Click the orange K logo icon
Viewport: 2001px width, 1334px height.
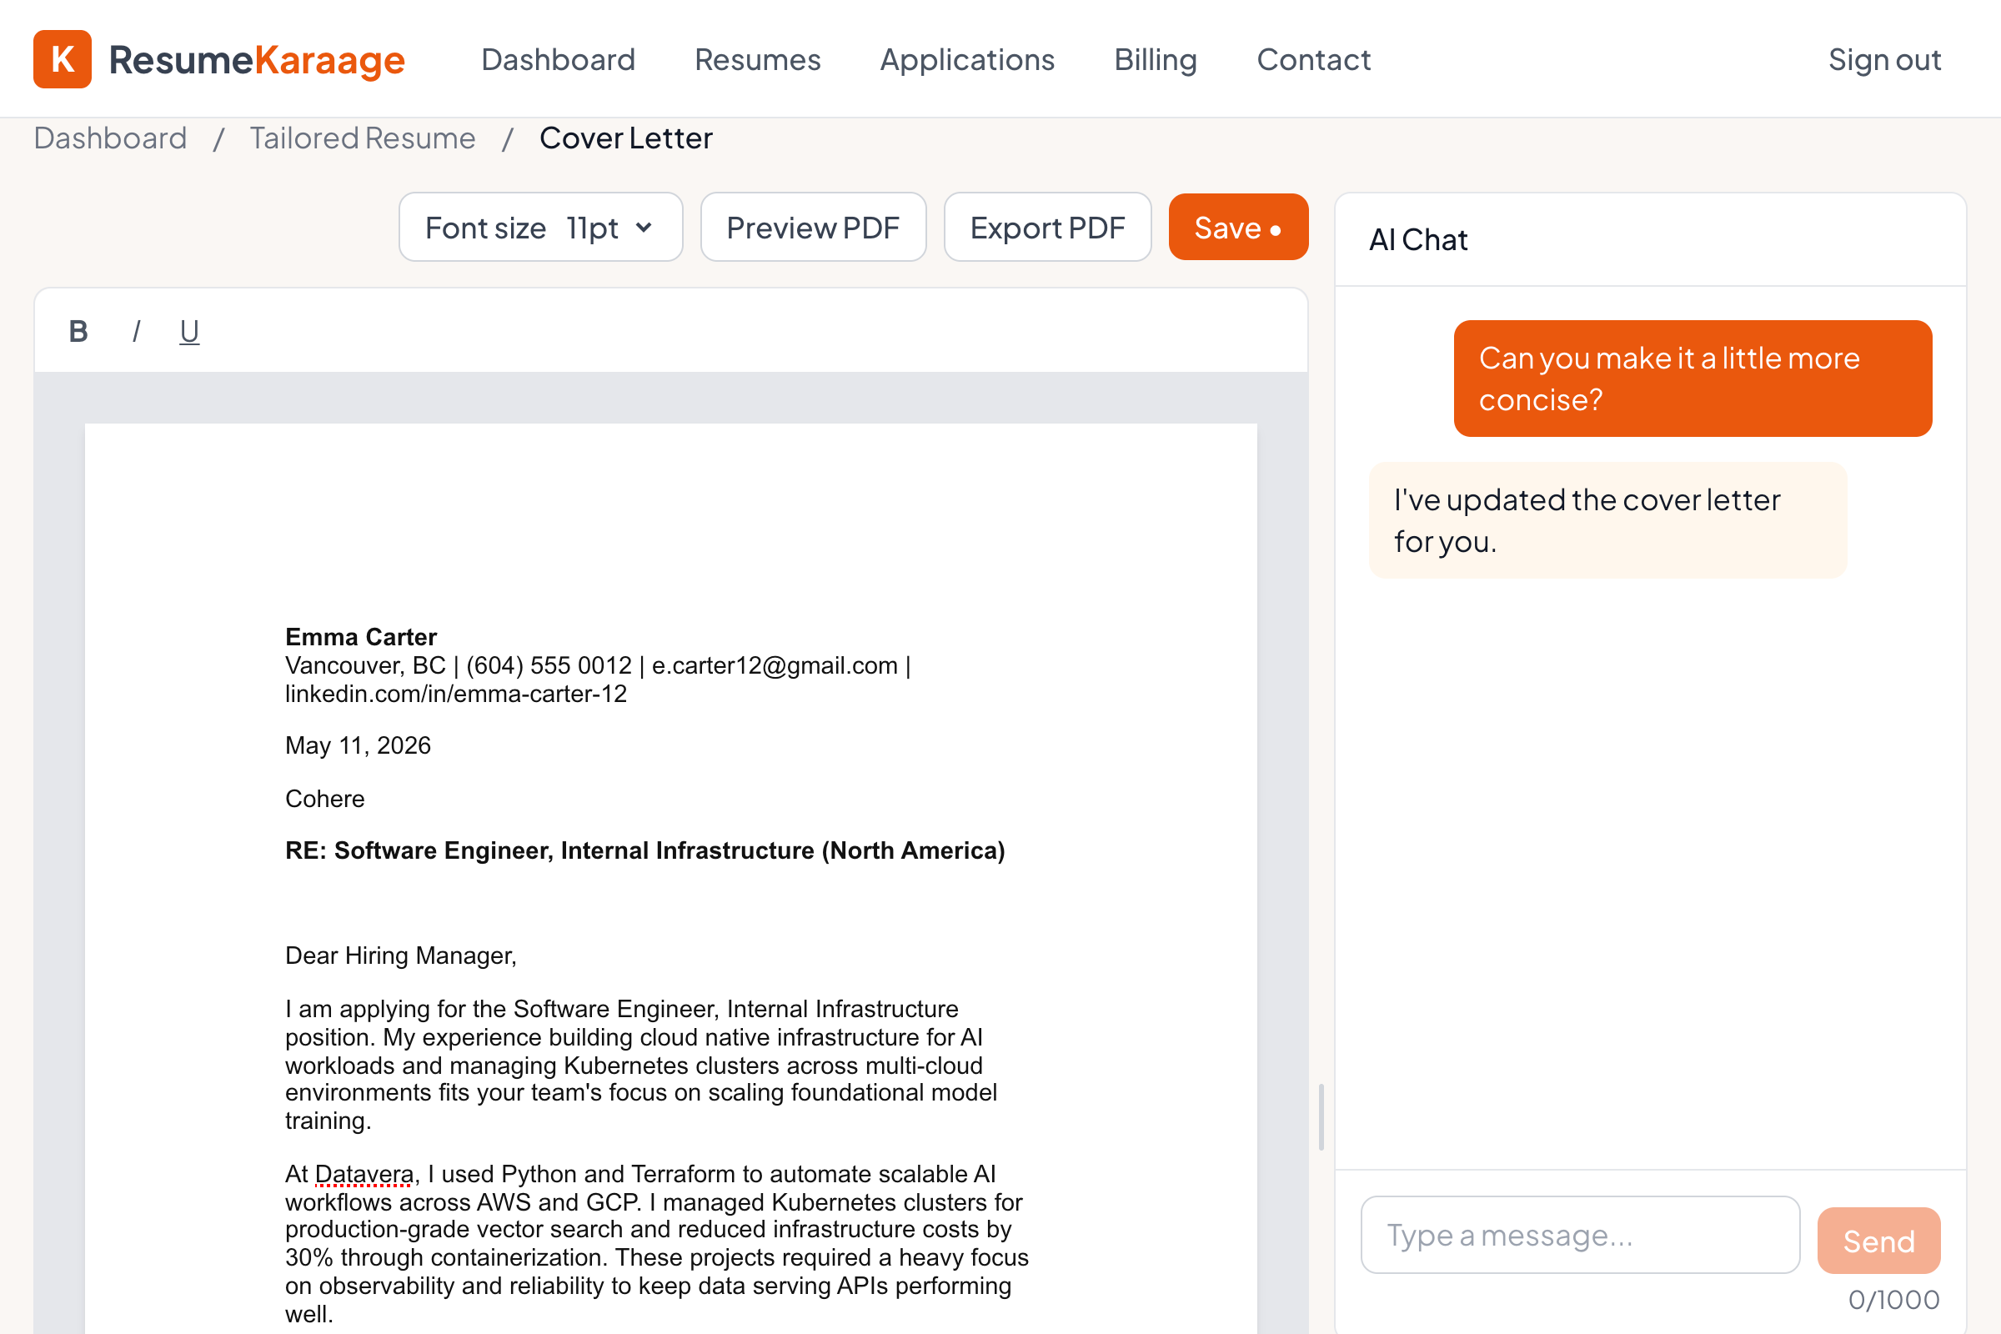[x=62, y=59]
